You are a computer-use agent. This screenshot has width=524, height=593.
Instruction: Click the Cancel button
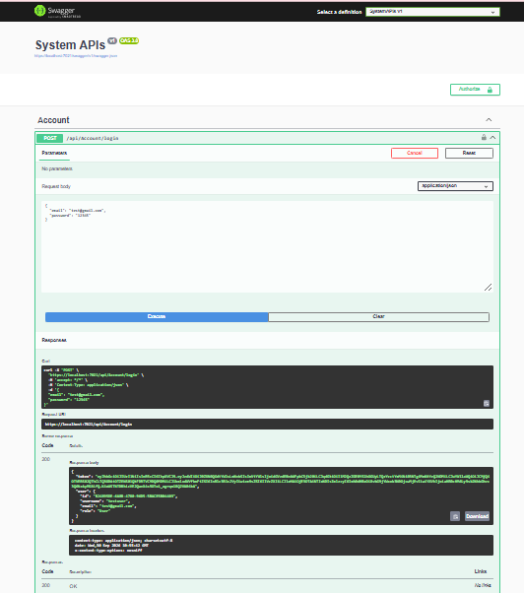415,153
